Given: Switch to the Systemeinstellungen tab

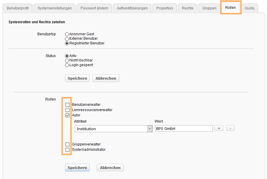Looking at the screenshot, I should (54, 8).
